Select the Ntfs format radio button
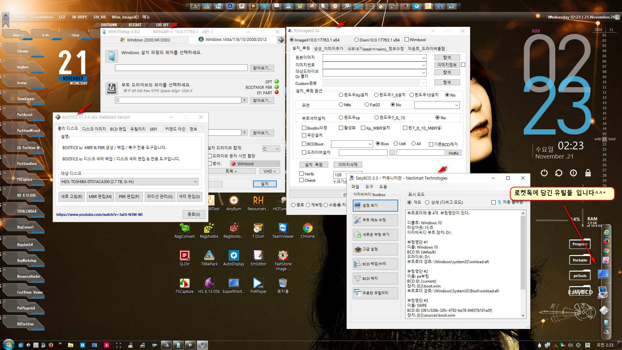 click(341, 105)
